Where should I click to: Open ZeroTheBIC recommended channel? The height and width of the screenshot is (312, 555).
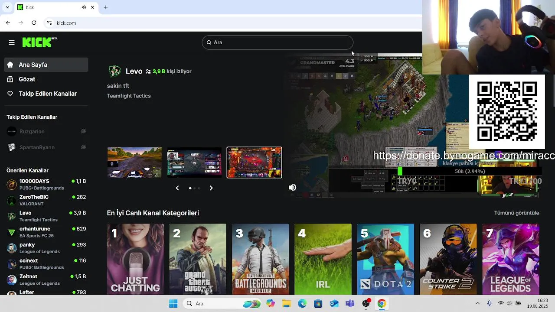[46, 200]
